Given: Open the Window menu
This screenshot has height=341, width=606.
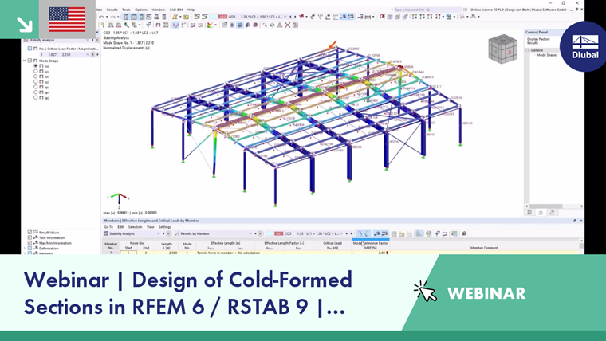Looking at the screenshot, I should [159, 10].
